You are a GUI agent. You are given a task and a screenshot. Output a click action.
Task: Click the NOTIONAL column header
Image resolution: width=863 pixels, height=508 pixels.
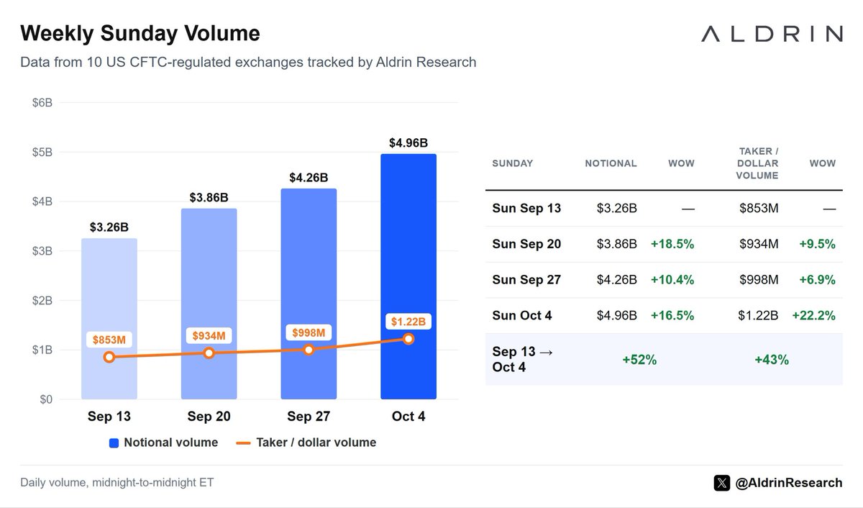click(611, 163)
